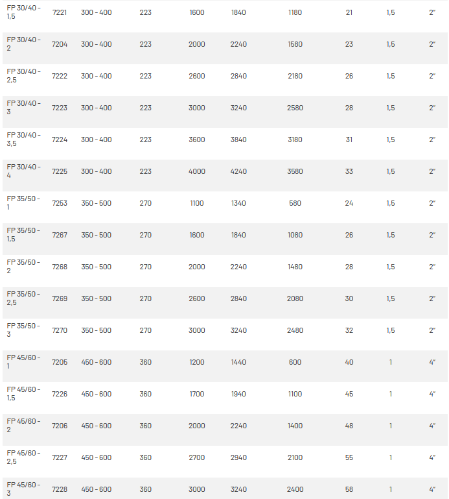Click the value 3580 in the table
The image size is (449, 499).
[x=295, y=171]
